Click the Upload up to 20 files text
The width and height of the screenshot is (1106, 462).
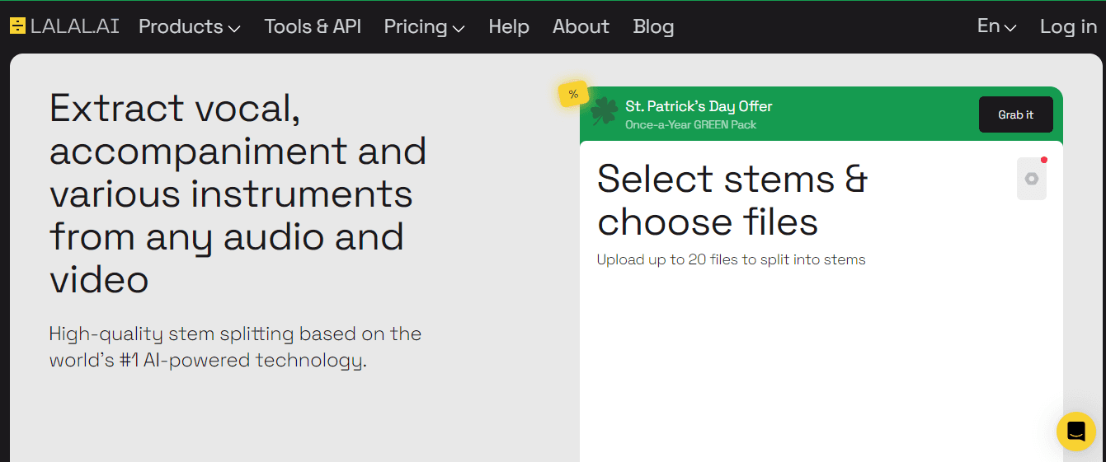tap(731, 259)
